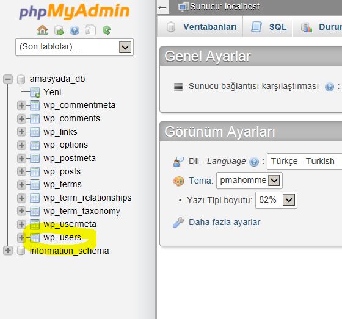This screenshot has width=342, height=319.
Task: Click the wp_term_taxonomy table icon
Action: [x=35, y=212]
